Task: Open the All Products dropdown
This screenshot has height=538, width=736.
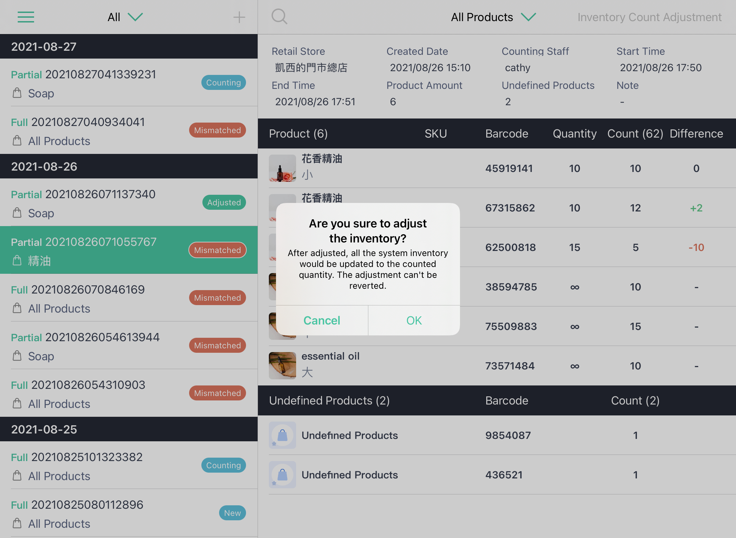Action: point(493,17)
